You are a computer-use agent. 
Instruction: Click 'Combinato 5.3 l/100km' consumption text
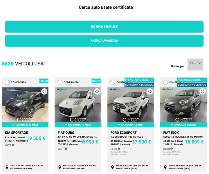[x=119, y=152]
